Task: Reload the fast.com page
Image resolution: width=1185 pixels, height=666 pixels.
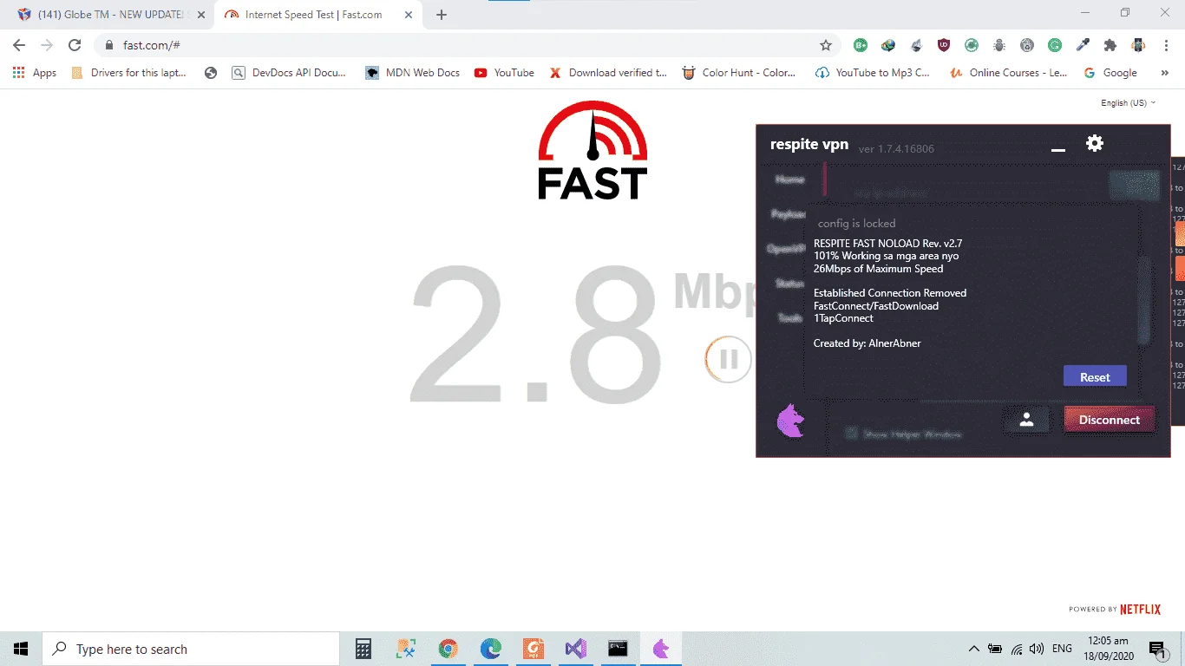Action: (x=75, y=45)
